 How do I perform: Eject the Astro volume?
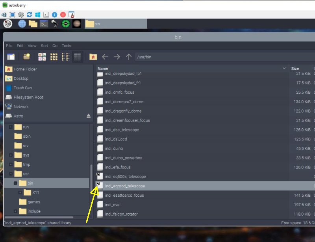click(88, 116)
